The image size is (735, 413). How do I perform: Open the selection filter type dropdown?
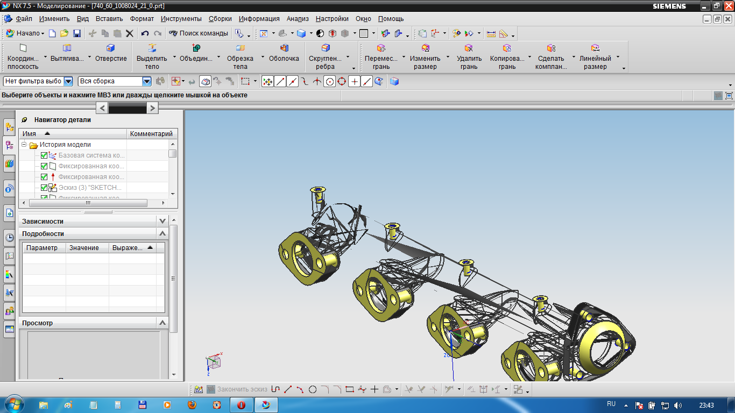click(68, 81)
